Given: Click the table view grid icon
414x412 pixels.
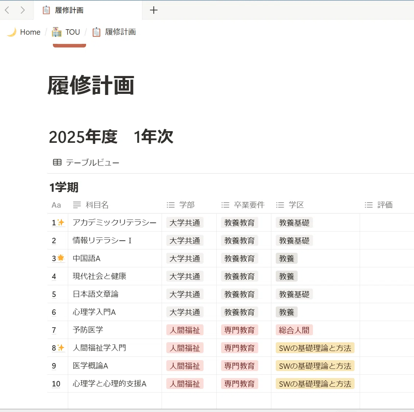Looking at the screenshot, I should click(x=57, y=163).
